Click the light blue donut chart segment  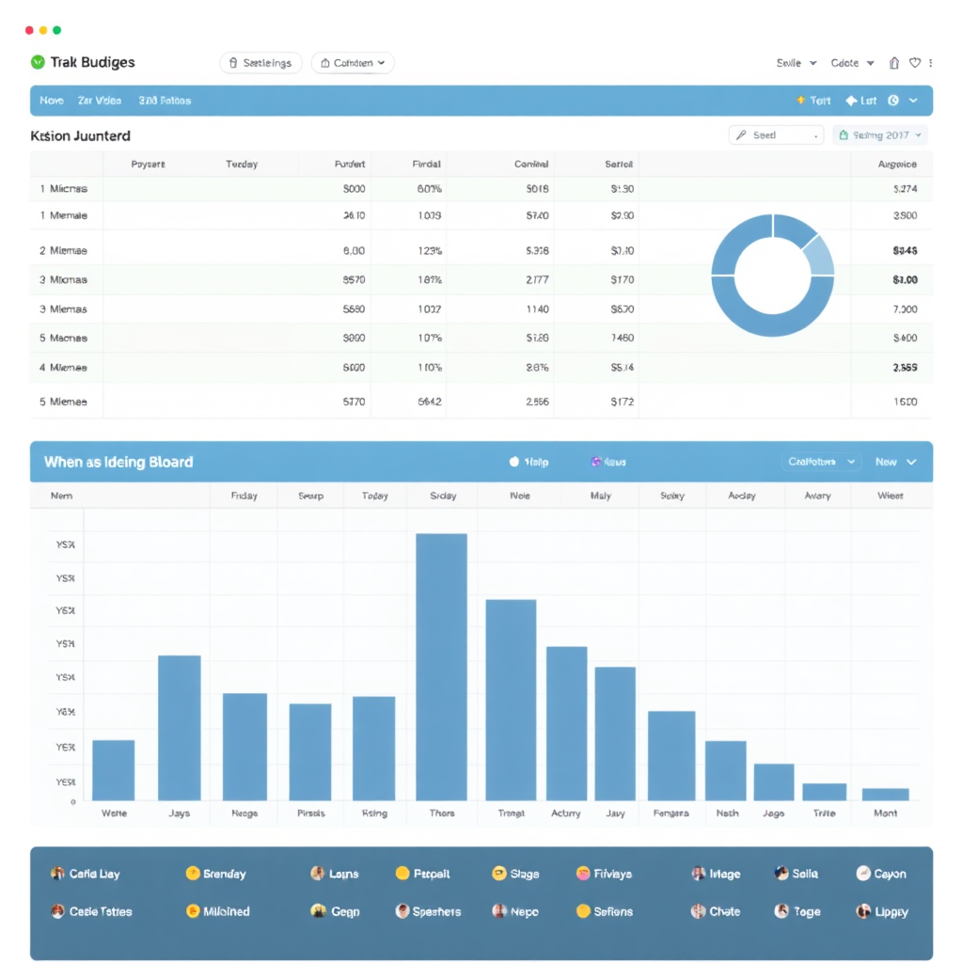pos(818,254)
